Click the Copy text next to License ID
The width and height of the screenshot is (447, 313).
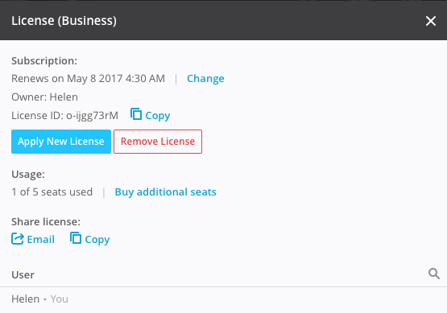coord(158,116)
